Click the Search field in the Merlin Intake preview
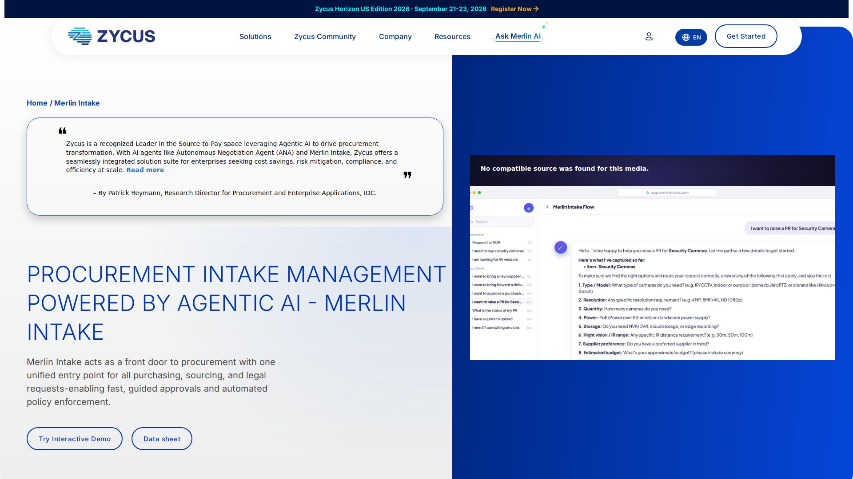Viewport: 853px width, 479px height. point(502,222)
